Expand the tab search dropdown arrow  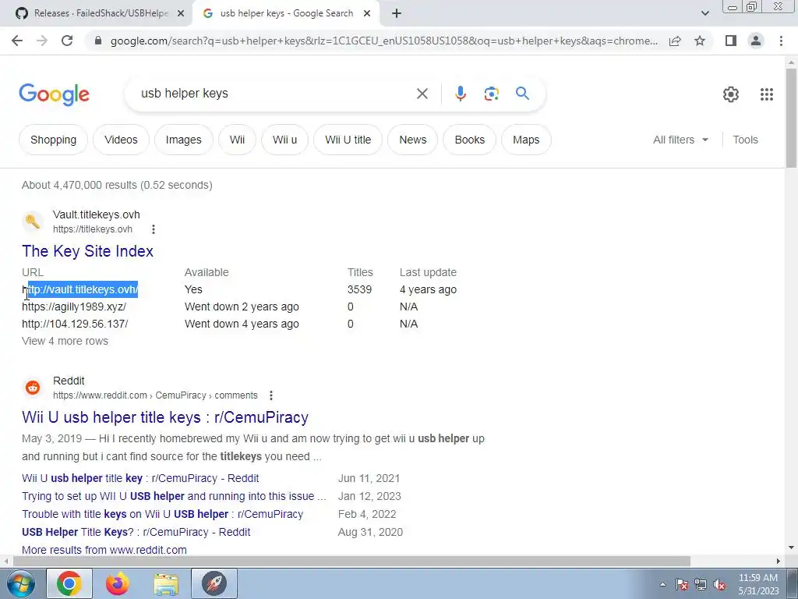point(704,14)
